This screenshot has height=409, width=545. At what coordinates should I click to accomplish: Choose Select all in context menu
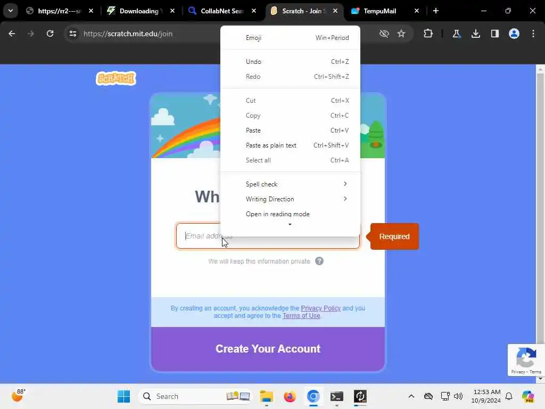pyautogui.click(x=290, y=160)
